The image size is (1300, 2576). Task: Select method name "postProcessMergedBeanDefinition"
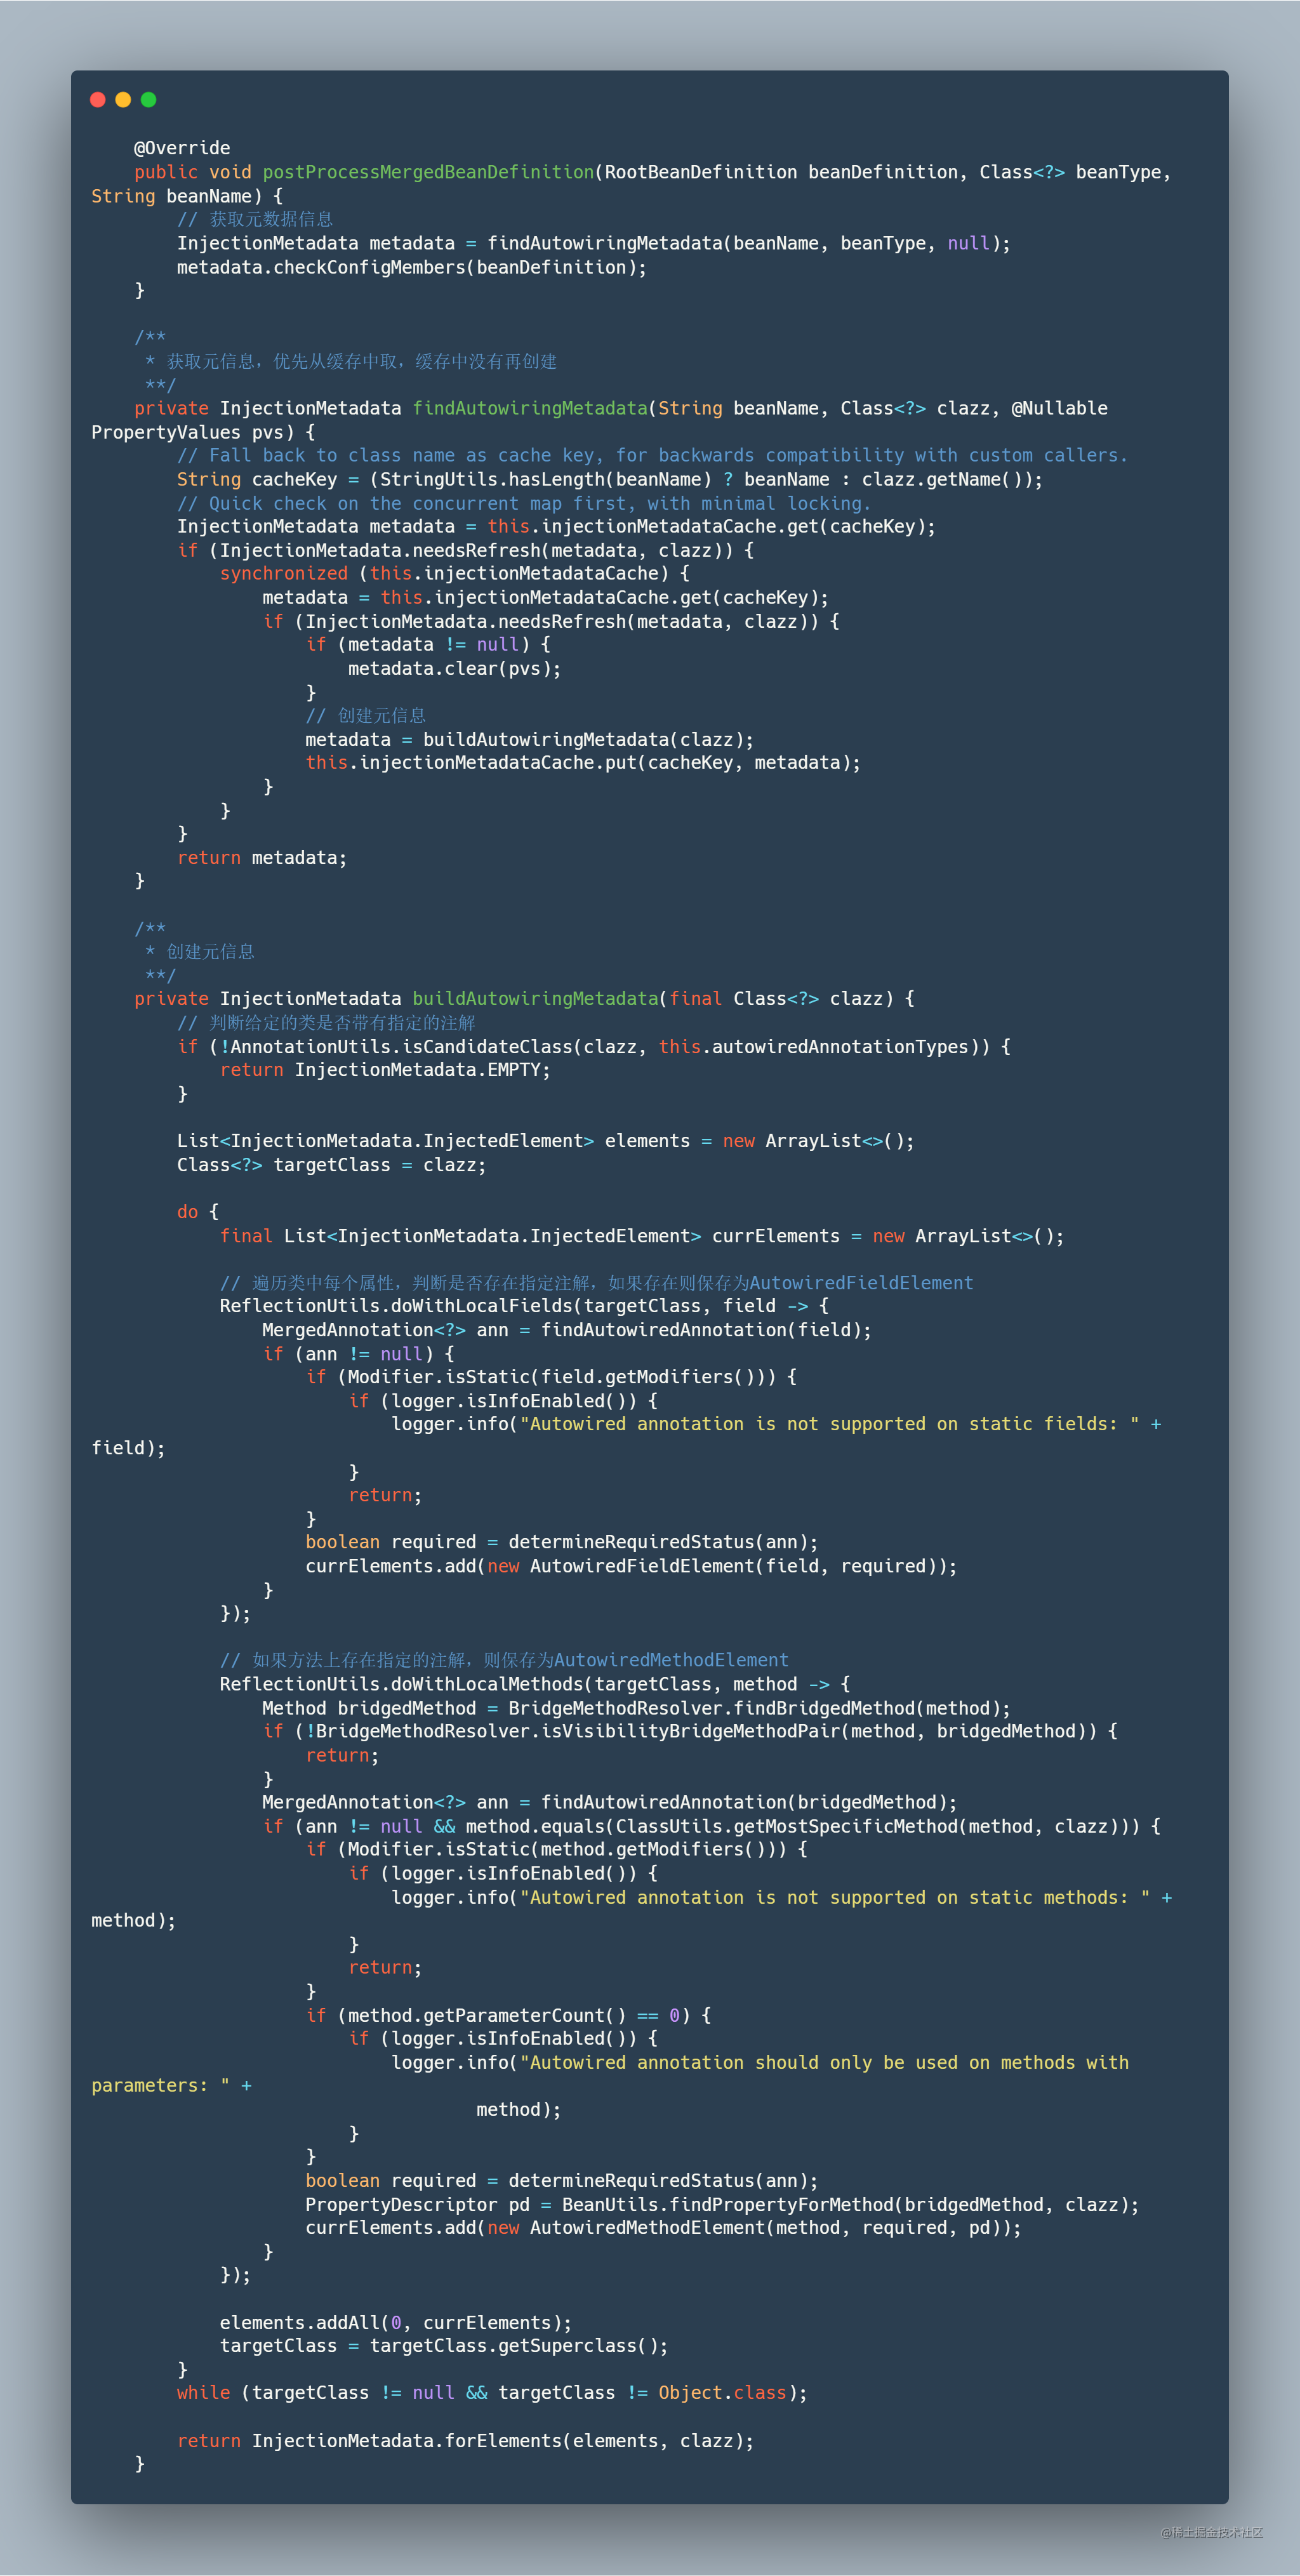[428, 172]
